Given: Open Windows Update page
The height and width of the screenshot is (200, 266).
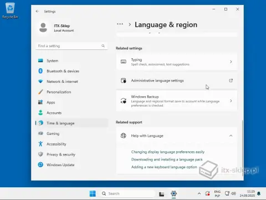Looking at the screenshot, I should [71, 164].
